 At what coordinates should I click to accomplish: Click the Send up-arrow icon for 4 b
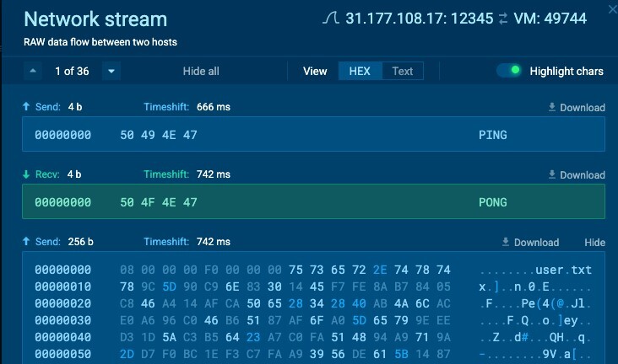coord(26,106)
